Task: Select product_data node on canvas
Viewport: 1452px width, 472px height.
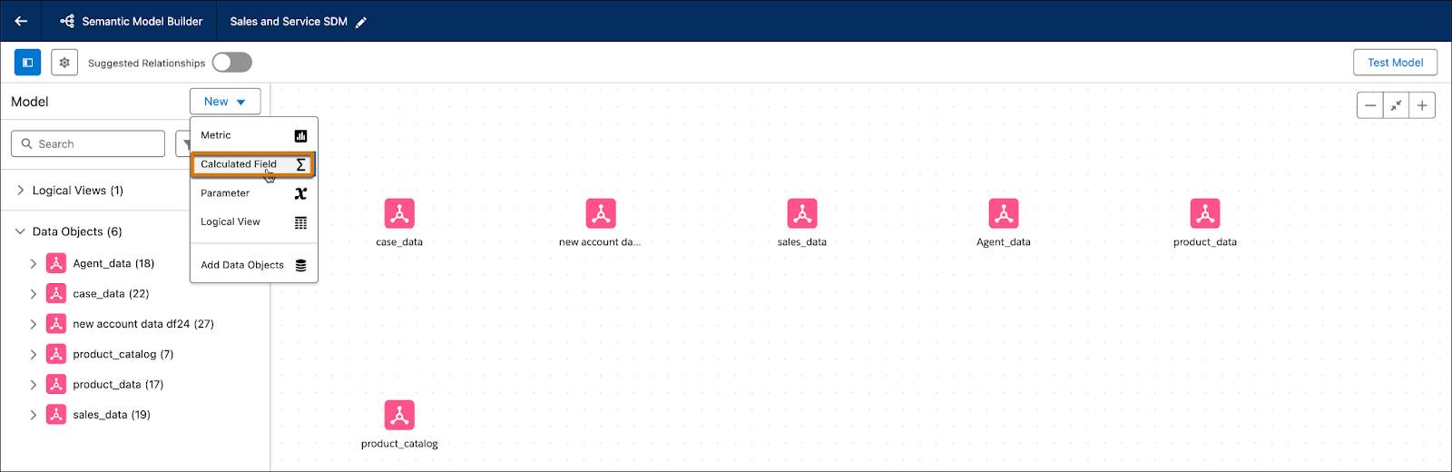Action: click(x=1205, y=214)
